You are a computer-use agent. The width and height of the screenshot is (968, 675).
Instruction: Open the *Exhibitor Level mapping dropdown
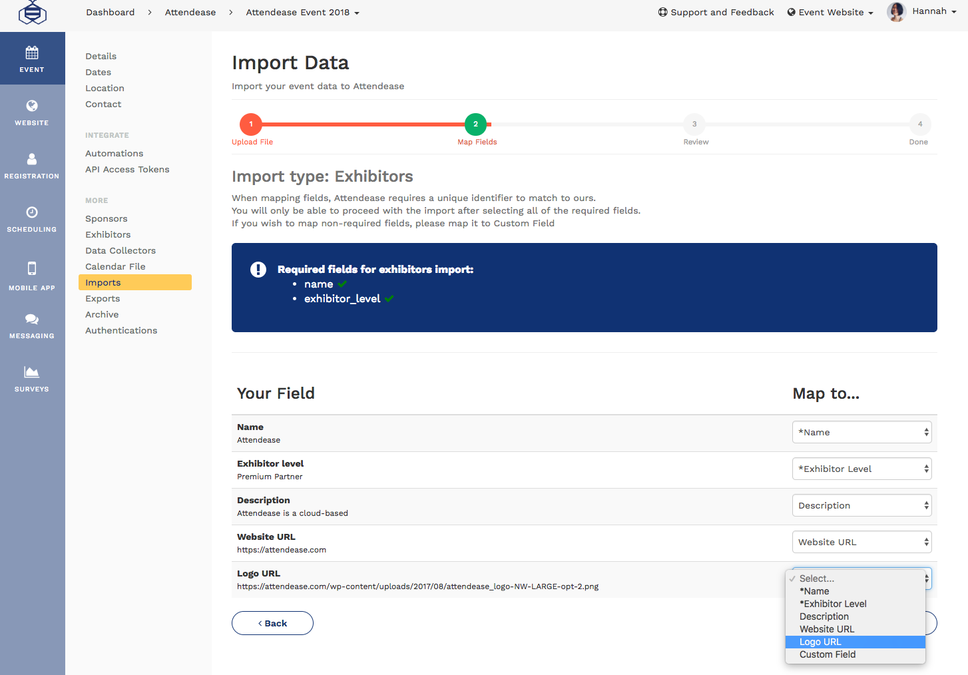[861, 469]
